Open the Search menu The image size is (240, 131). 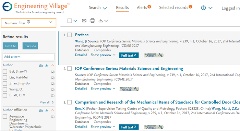point(98,8)
